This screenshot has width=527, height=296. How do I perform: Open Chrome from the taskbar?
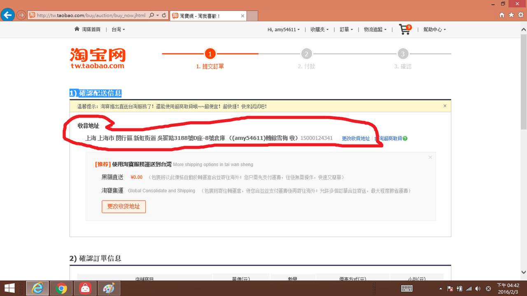[x=61, y=289]
